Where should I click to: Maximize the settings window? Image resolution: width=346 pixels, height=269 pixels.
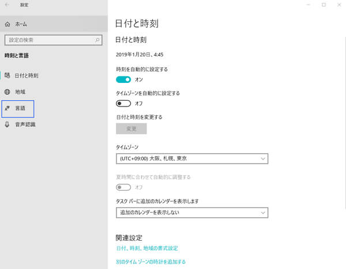point(324,5)
